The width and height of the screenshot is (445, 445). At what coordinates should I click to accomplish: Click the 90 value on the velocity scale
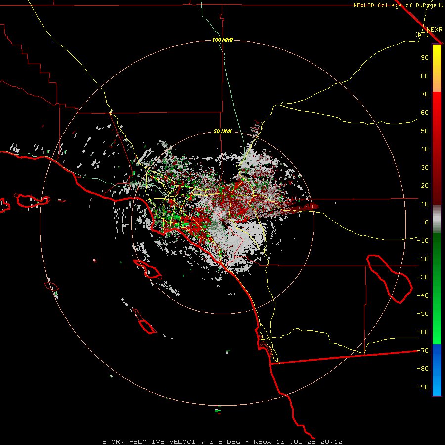pyautogui.click(x=425, y=58)
